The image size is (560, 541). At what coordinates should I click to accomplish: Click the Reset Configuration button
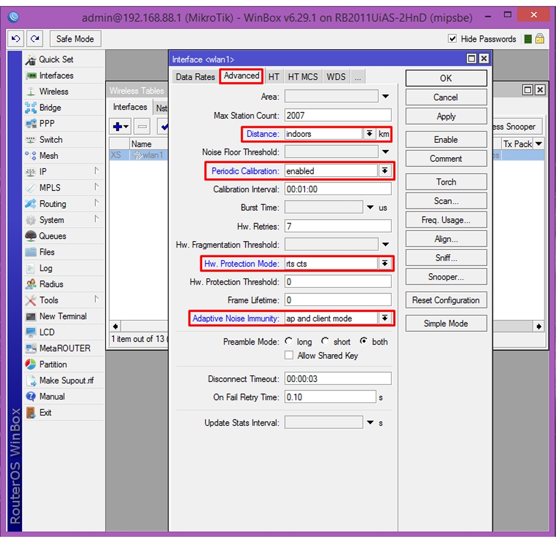[x=446, y=300]
